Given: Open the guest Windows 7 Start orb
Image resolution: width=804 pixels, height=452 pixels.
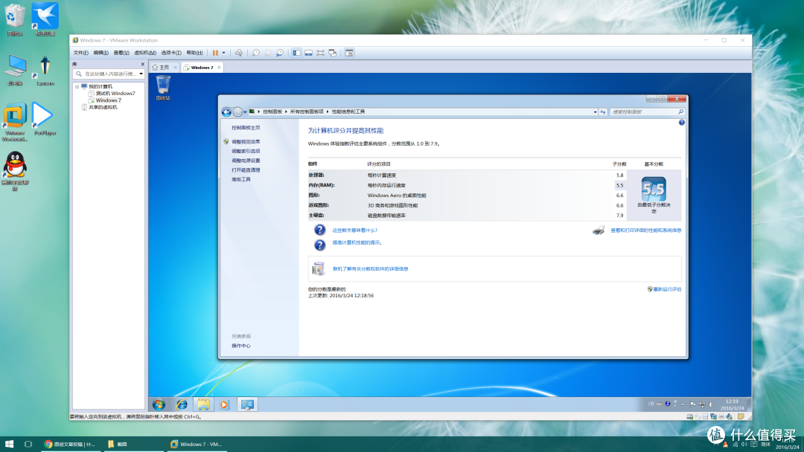Looking at the screenshot, I should pyautogui.click(x=159, y=404).
